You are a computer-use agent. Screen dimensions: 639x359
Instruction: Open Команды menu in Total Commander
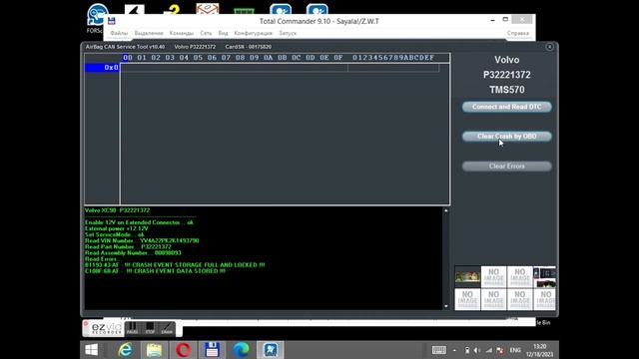point(182,33)
